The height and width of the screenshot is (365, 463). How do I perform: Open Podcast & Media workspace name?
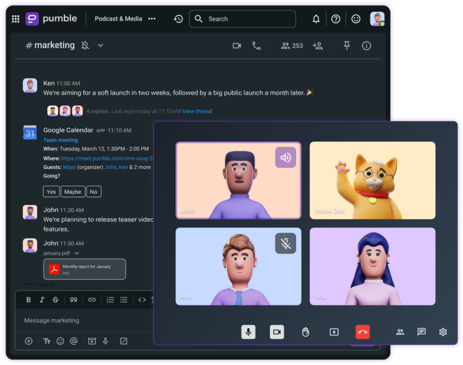pos(118,19)
